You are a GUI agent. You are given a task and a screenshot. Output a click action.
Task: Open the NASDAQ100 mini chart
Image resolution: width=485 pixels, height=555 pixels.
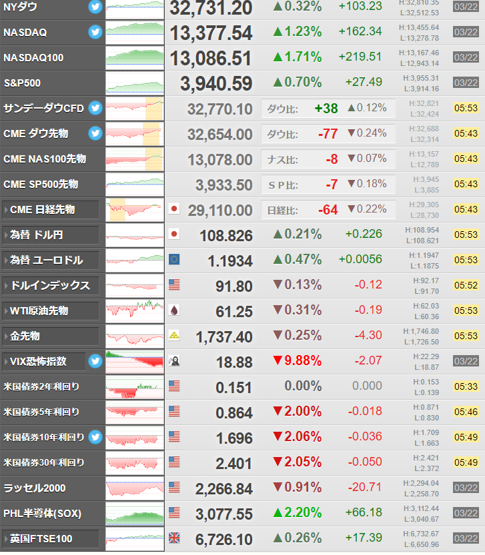tap(135, 58)
